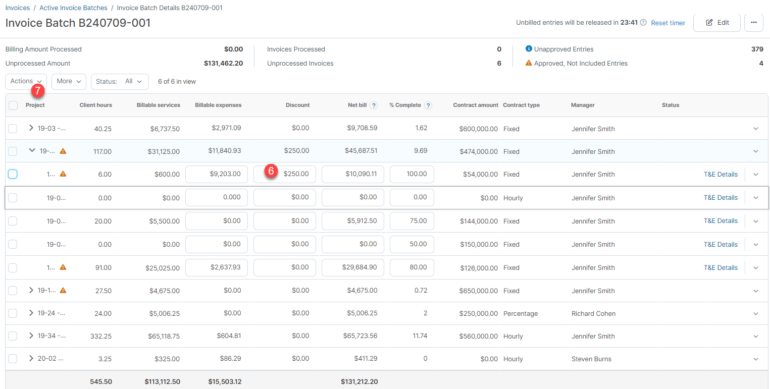Open the More dropdown menu

pos(69,81)
